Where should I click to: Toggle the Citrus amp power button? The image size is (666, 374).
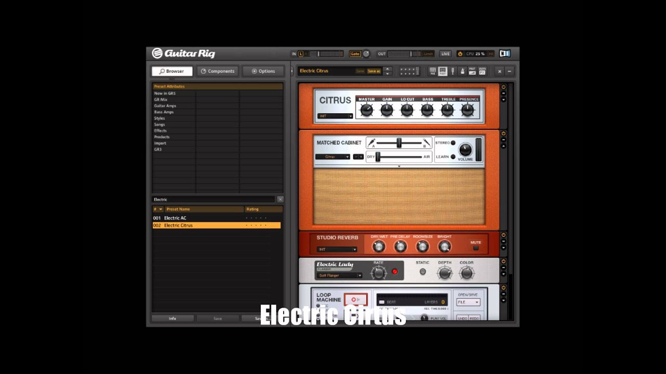click(503, 87)
